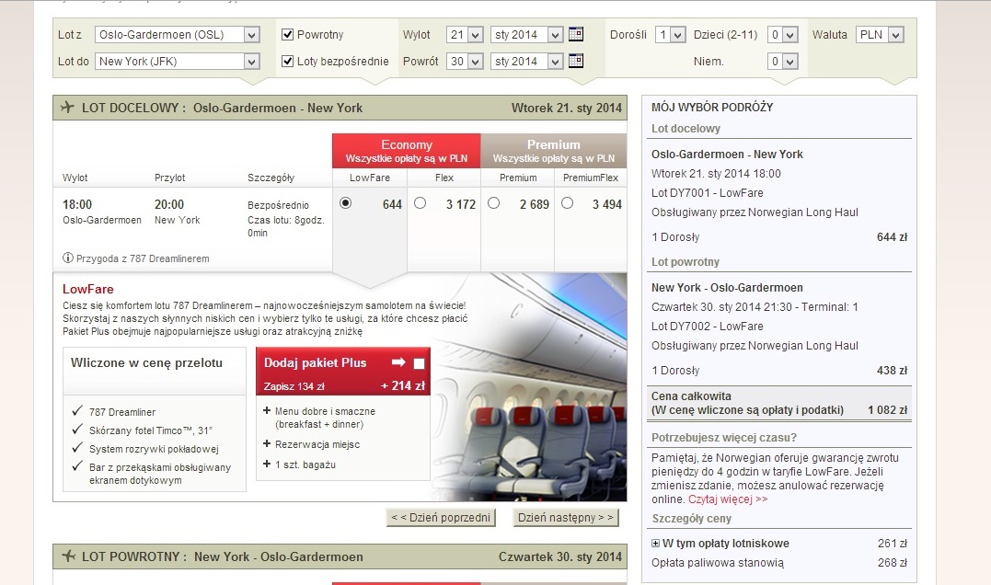Open the Powrót day 30 dropdown
Screen dimensions: 991x585
[x=465, y=62]
